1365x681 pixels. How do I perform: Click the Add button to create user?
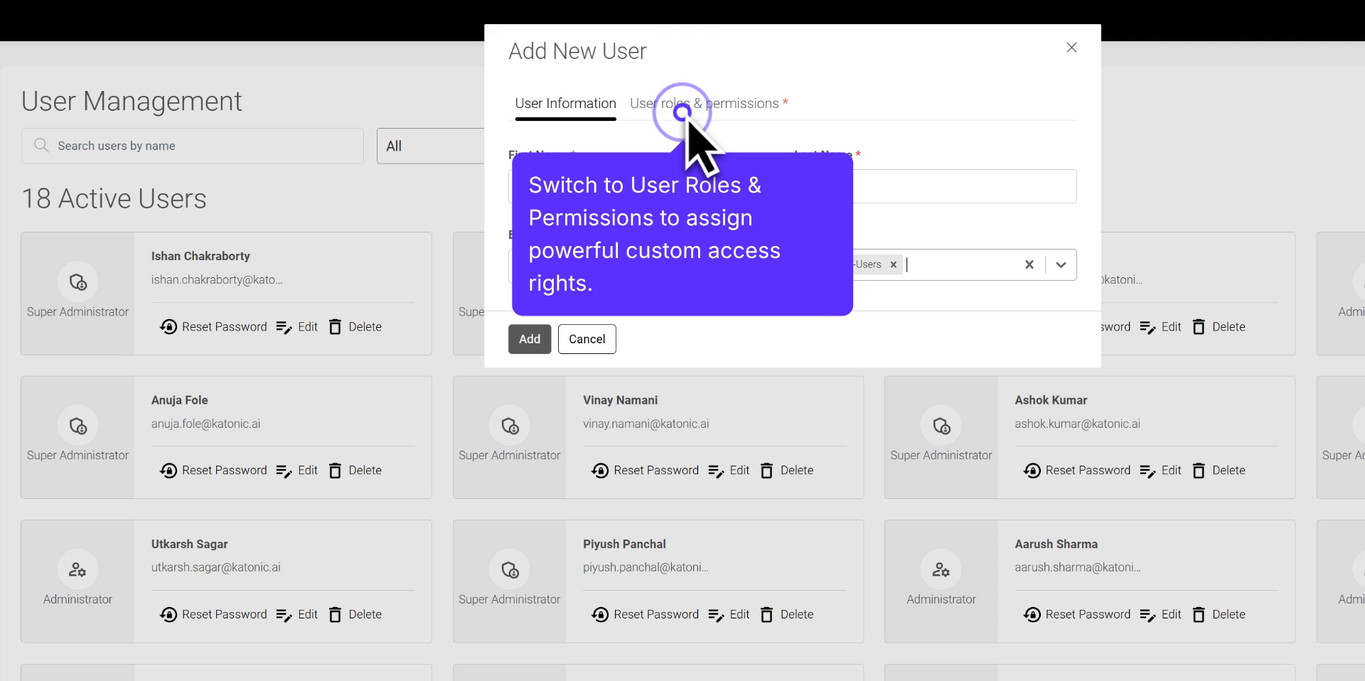[x=529, y=339]
